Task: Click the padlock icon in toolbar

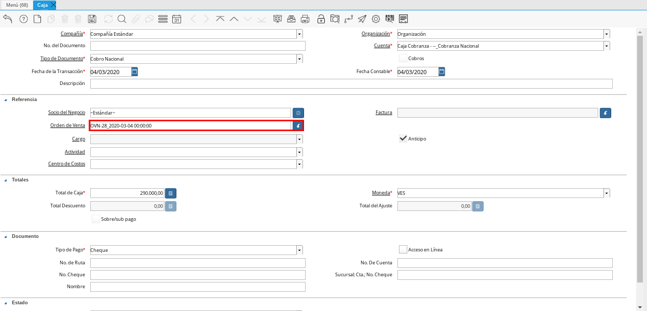Action: tap(321, 19)
